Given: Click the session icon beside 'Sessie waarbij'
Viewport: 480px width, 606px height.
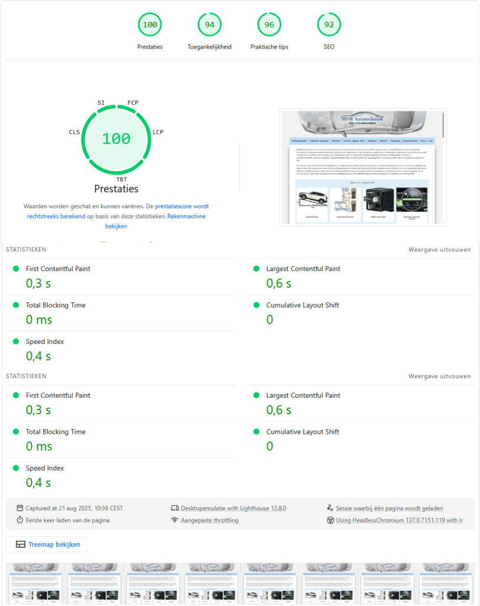Looking at the screenshot, I should (x=330, y=508).
